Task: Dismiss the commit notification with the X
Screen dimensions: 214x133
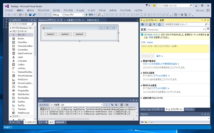Action: (x=208, y=35)
